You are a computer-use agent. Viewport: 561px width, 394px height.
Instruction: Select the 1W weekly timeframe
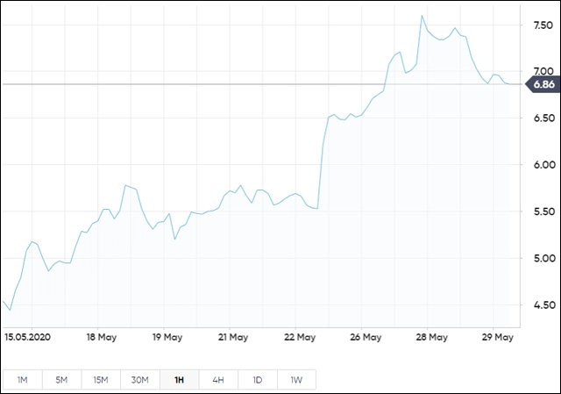click(x=295, y=379)
